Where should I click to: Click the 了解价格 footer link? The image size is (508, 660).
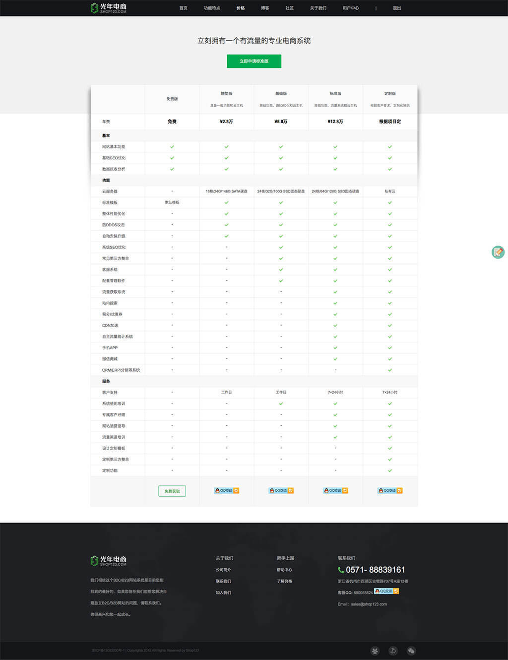point(284,581)
